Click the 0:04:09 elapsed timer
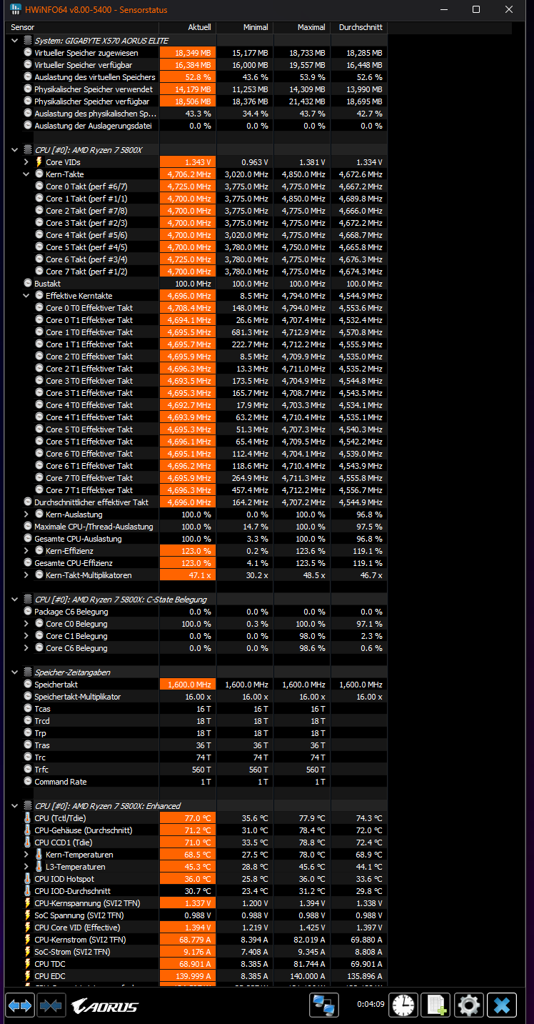The image size is (534, 1024). pos(371,1004)
